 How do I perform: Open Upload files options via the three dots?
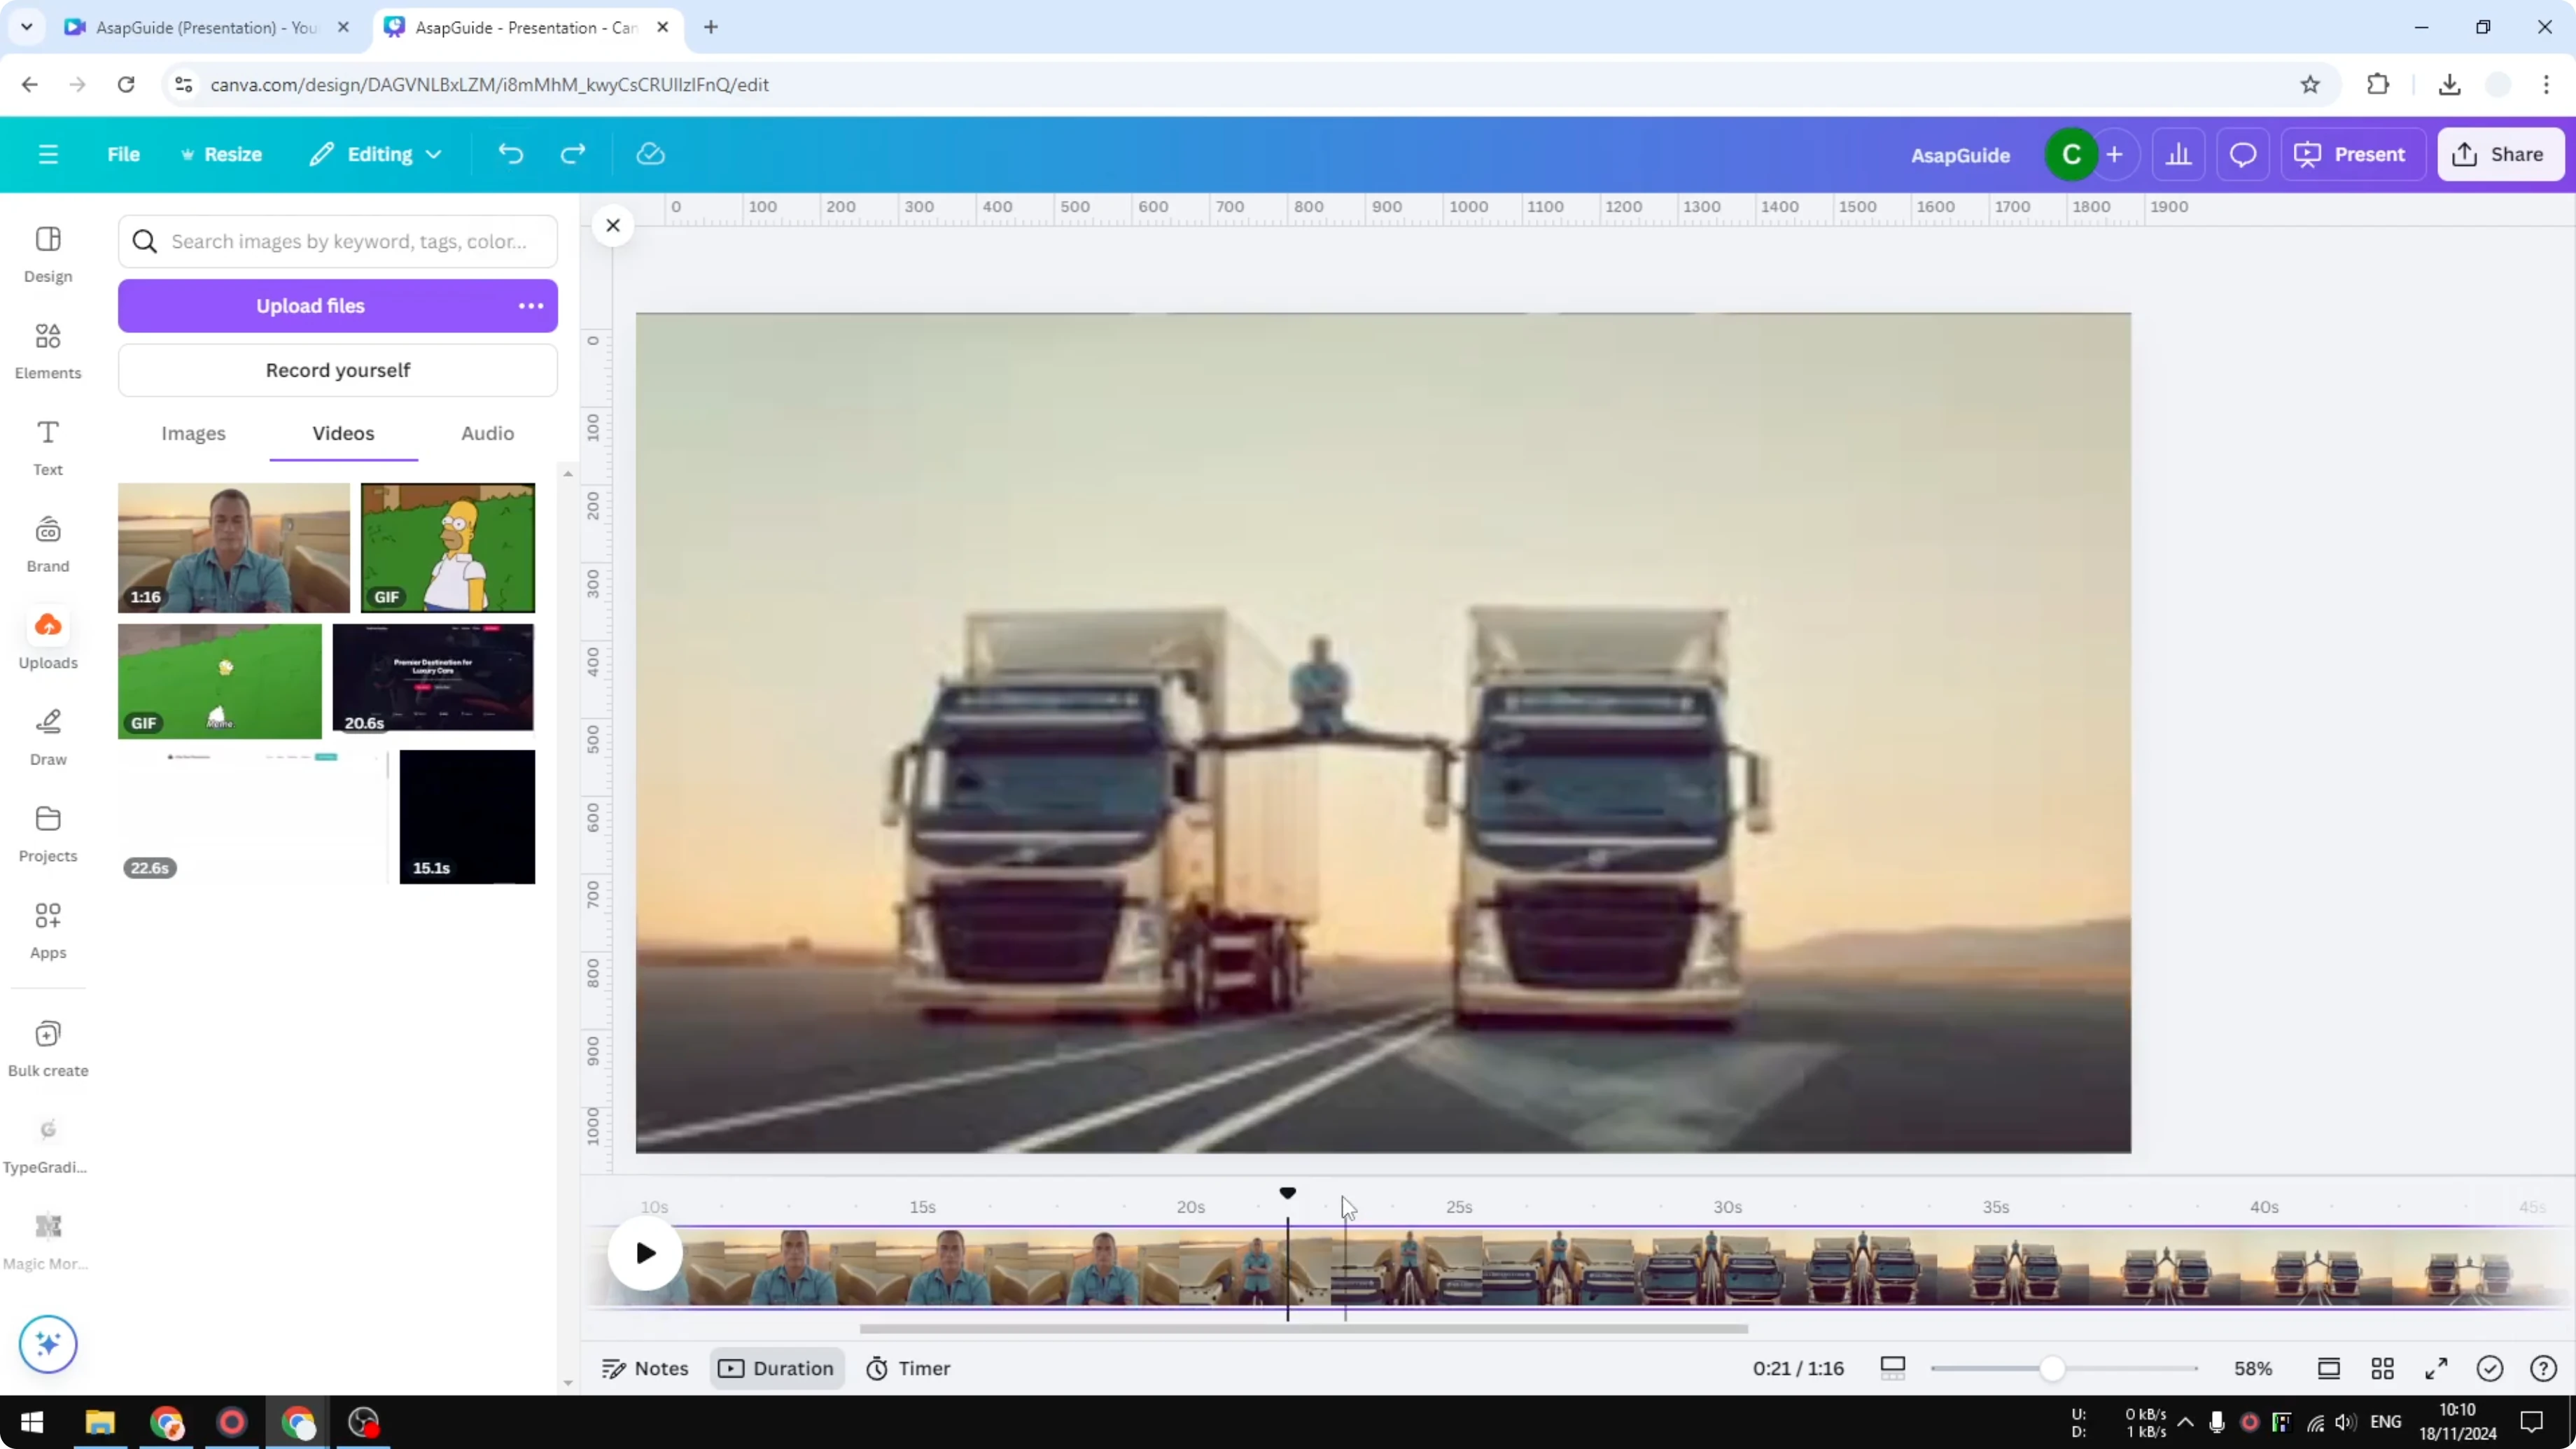(530, 306)
